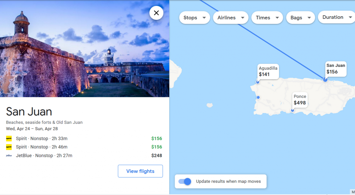The width and height of the screenshot is (355, 195).
Task: Select the Ponce map pin dot
Action: [293, 111]
